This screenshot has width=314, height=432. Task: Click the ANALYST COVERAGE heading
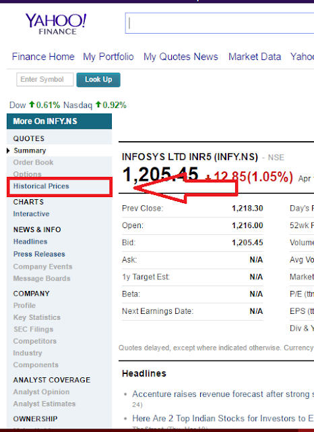coord(52,380)
